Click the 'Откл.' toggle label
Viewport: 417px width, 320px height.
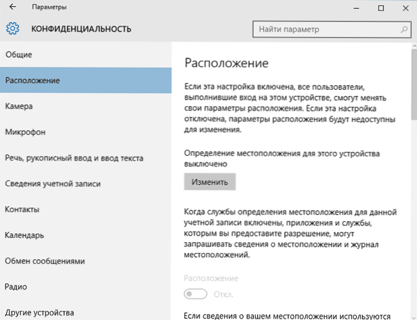pyautogui.click(x=223, y=294)
